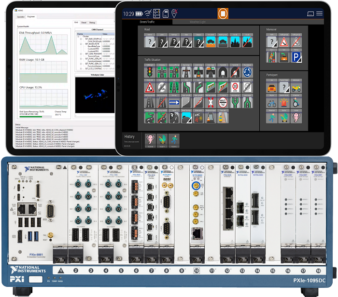Click the keyboard icon in top bar
The height and width of the screenshot is (297, 338).
tap(310, 14)
